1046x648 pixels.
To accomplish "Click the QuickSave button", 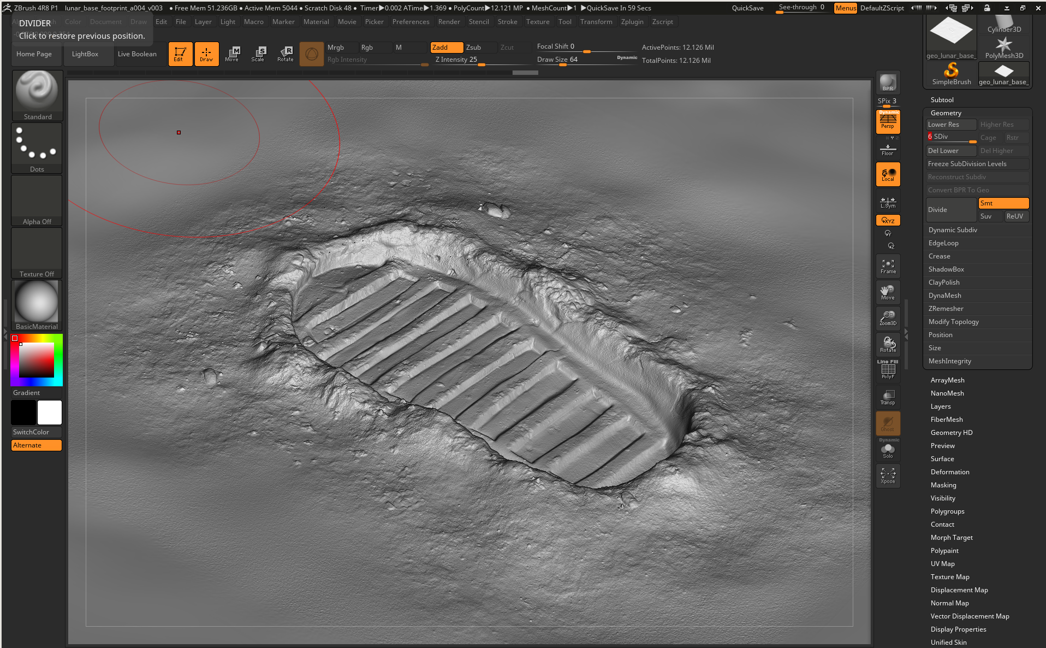I will (x=747, y=8).
